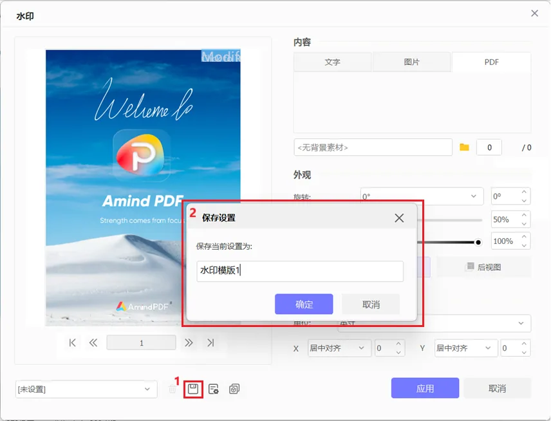Viewport: 551px width, 421px height.
Task: Click the Amind PDF preview page thumbnail
Action: coord(143,188)
